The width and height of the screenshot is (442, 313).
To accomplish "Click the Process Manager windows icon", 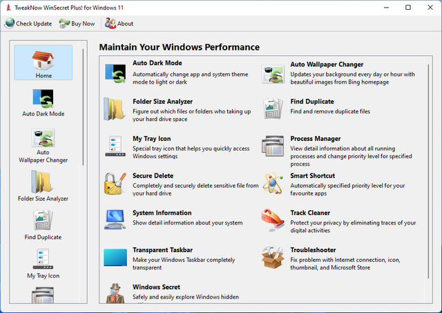I will click(272, 146).
